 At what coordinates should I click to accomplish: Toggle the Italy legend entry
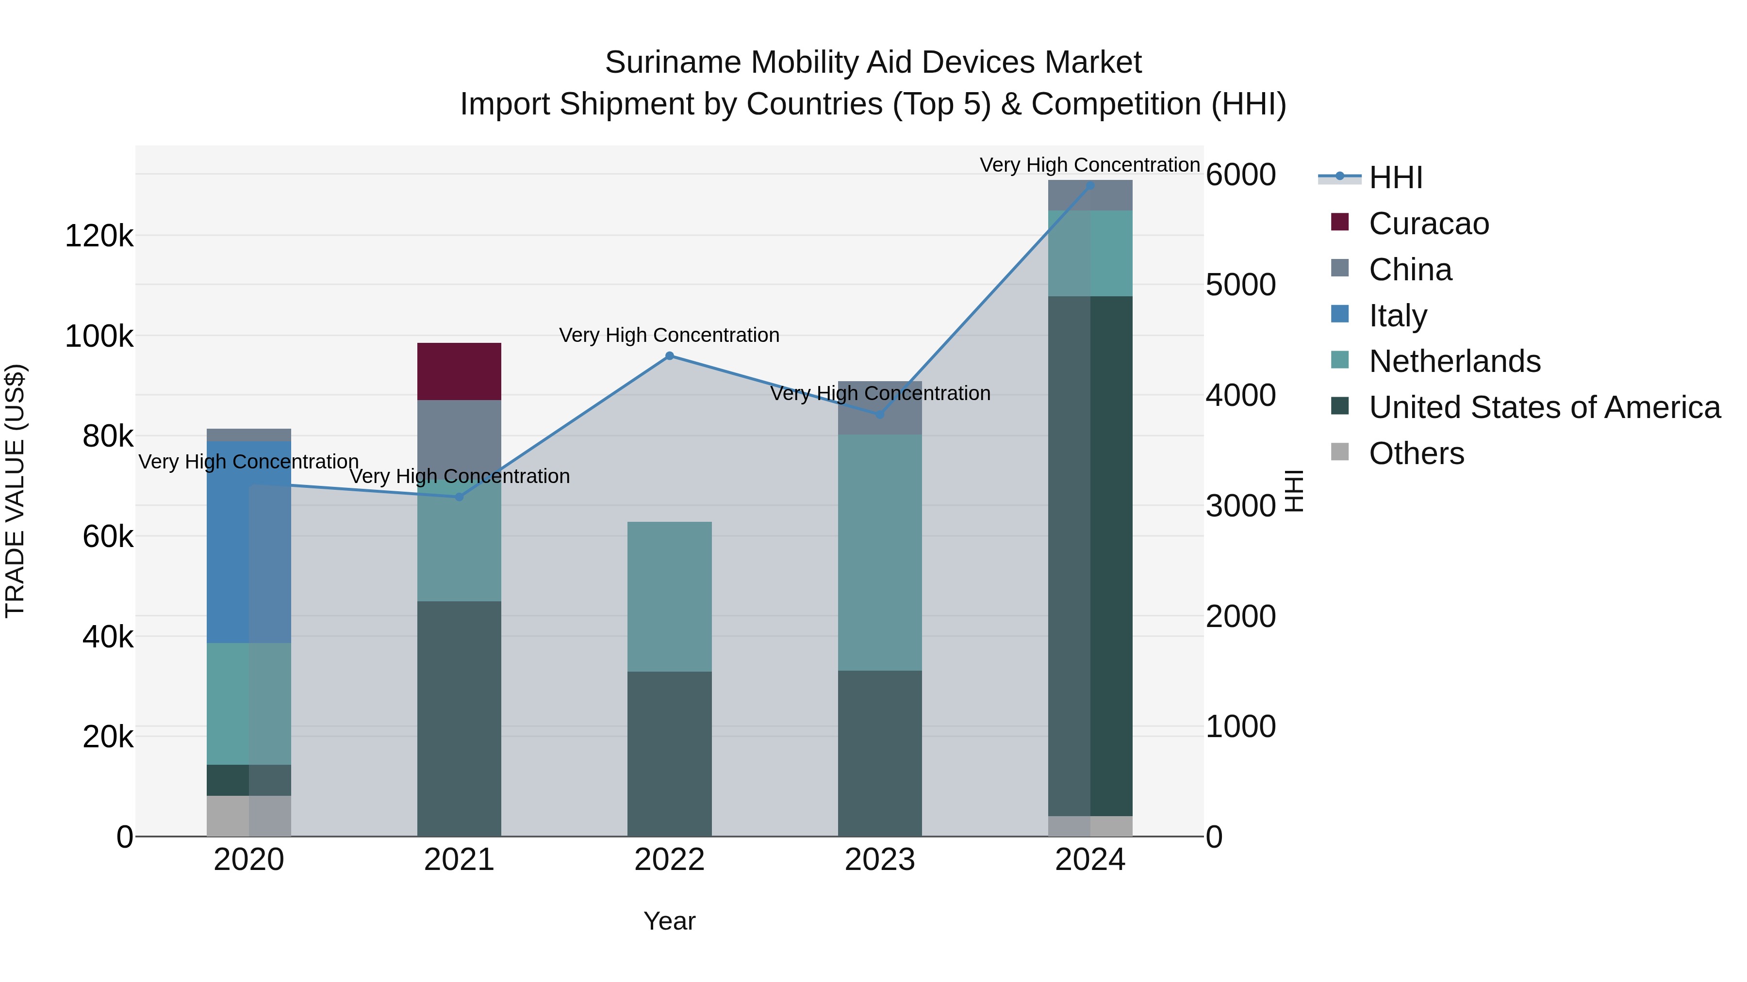click(1379, 315)
